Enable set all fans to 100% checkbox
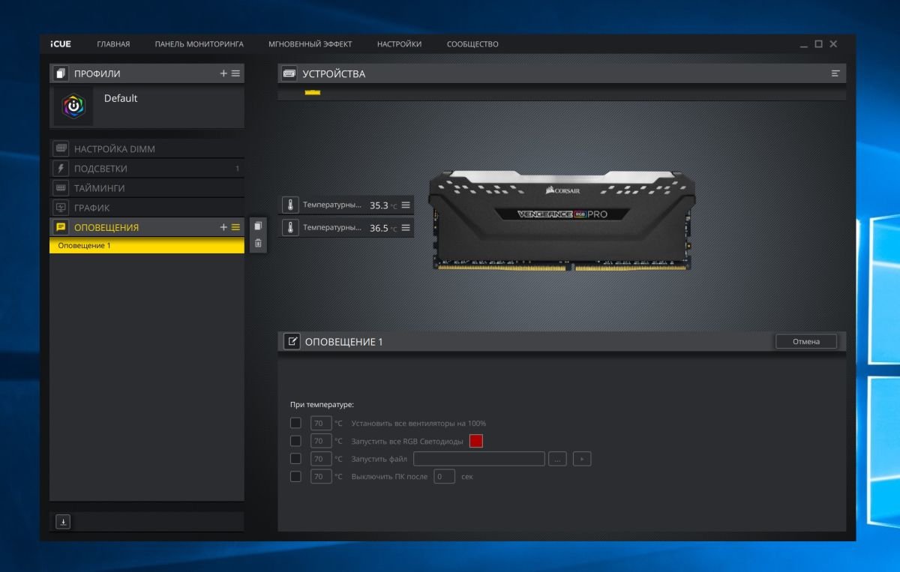 [295, 423]
